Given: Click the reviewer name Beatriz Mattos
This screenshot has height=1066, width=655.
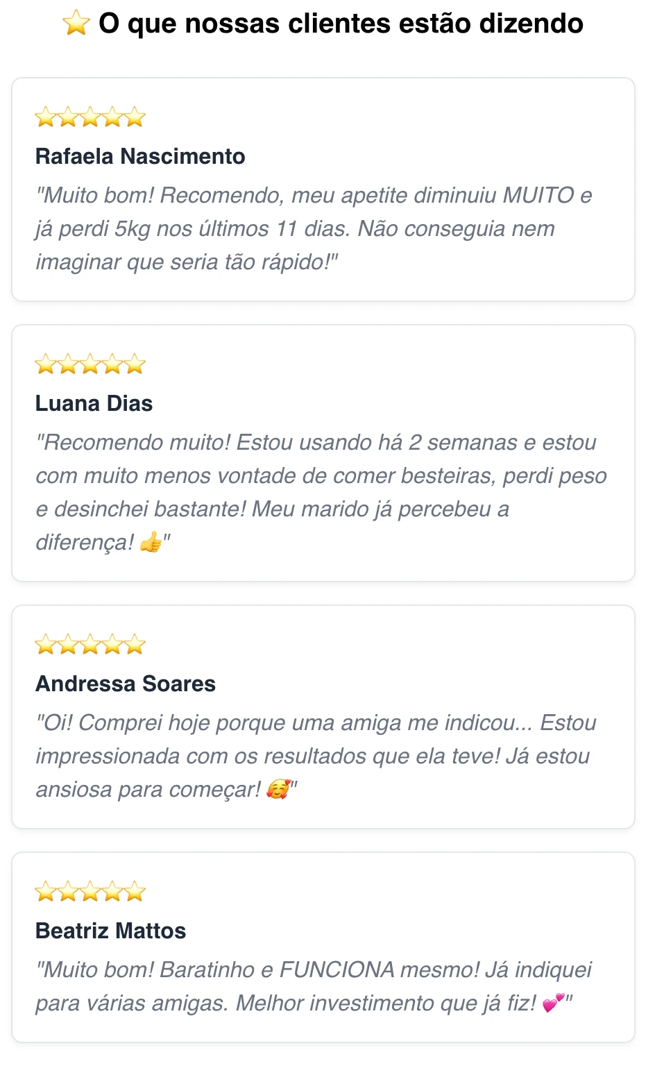Looking at the screenshot, I should point(110,931).
